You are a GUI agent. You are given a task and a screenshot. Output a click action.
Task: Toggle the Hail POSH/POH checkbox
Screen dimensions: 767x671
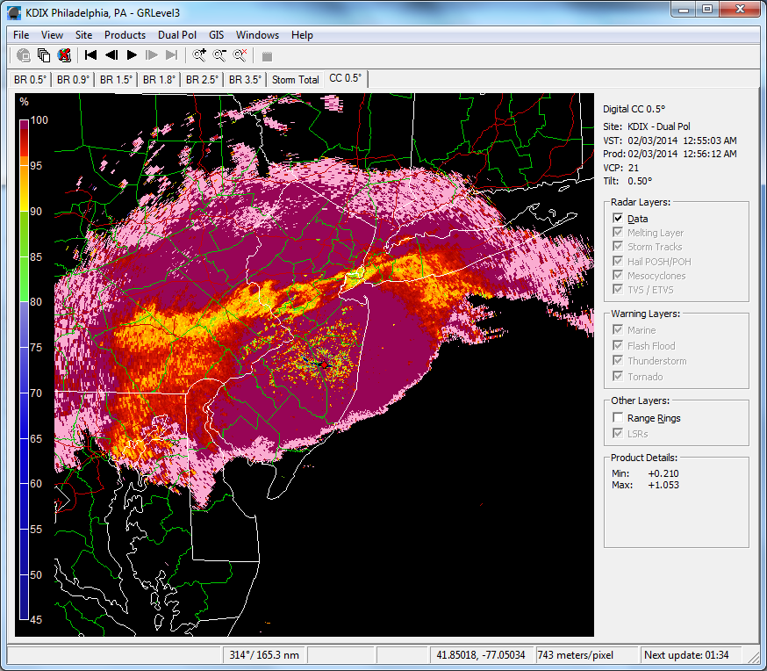618,261
